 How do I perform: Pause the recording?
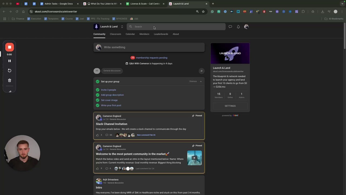[9, 61]
